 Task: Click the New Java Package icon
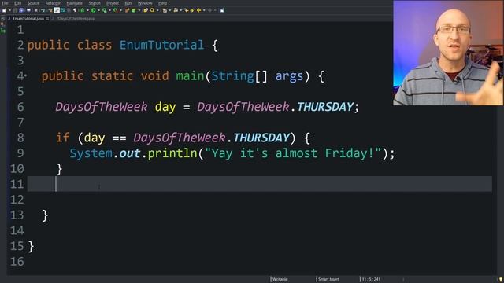tap(127, 10)
